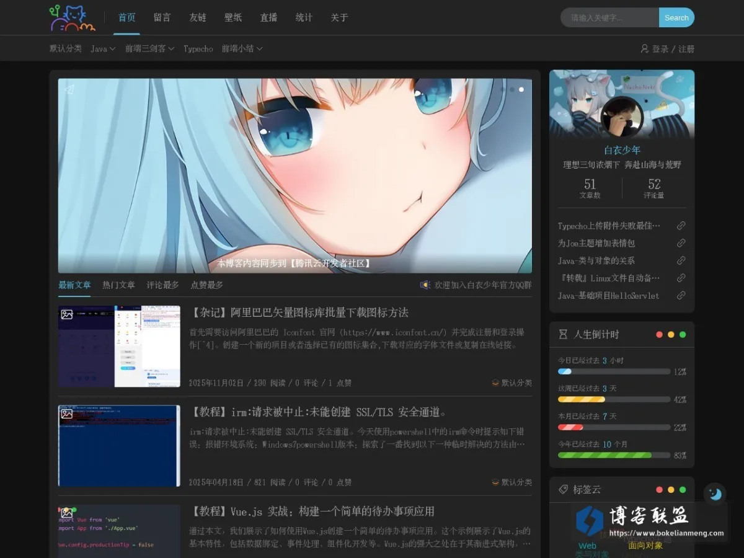The image size is (744, 558).
Task: Click sidebar link Java-类与对象的关系 text
Action: pyautogui.click(x=596, y=261)
